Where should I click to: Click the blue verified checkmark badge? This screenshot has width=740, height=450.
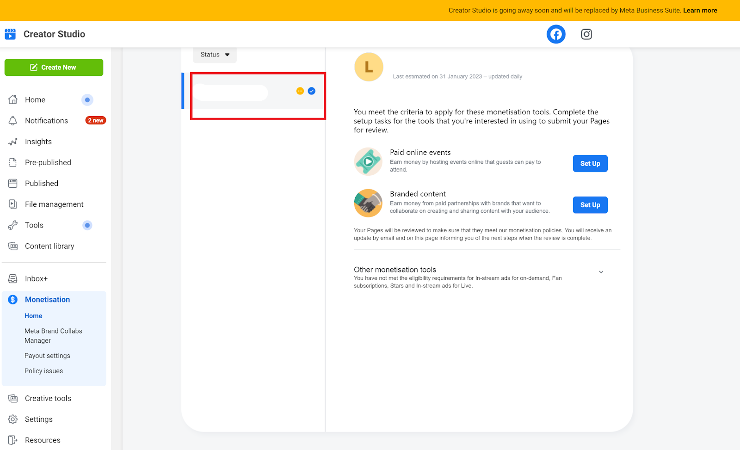[x=312, y=91]
